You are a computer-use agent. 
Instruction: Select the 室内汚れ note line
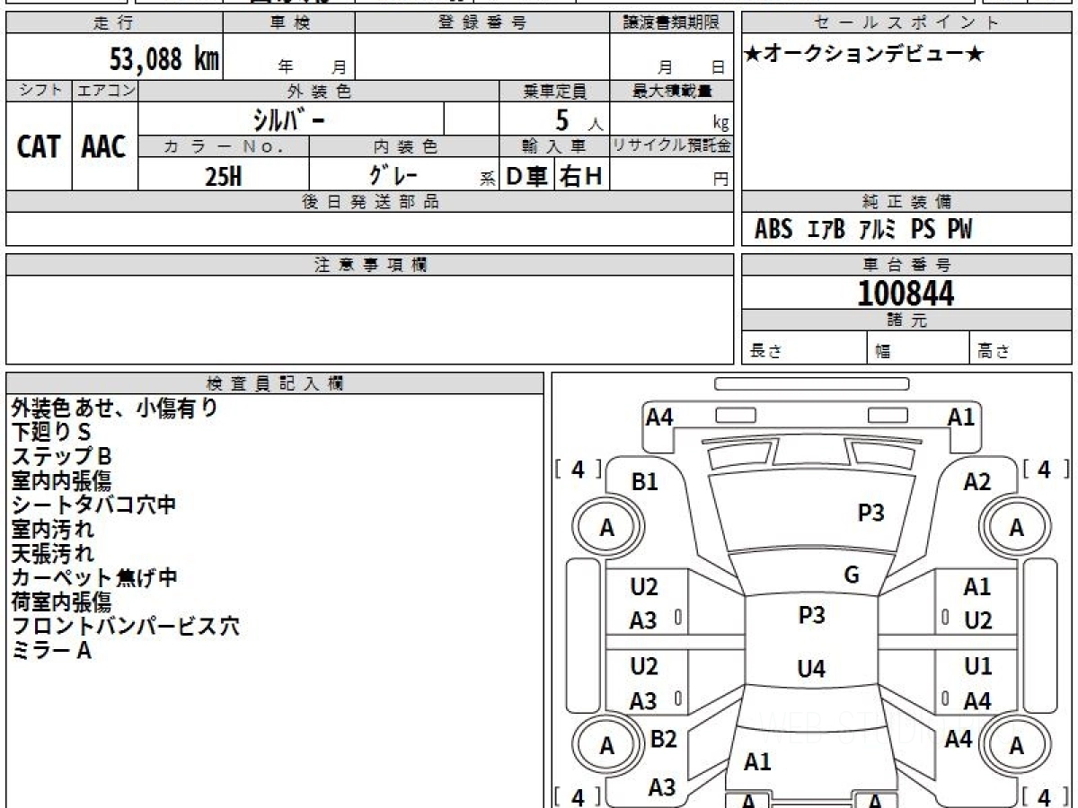[52, 530]
